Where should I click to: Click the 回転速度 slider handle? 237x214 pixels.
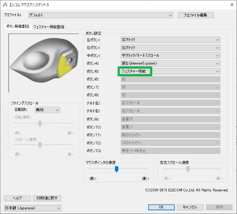click(x=40, y=123)
